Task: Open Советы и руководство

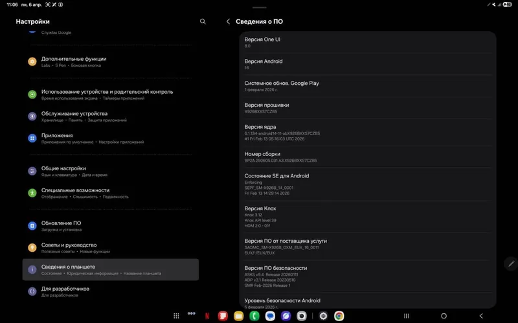Action: [x=110, y=248]
